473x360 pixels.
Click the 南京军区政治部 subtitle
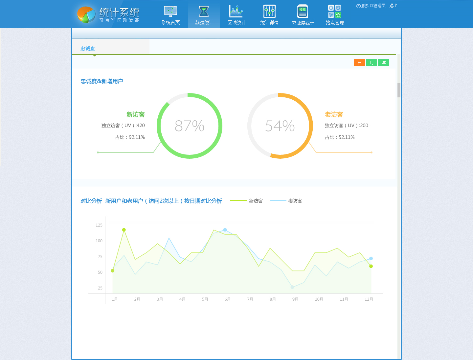(119, 20)
